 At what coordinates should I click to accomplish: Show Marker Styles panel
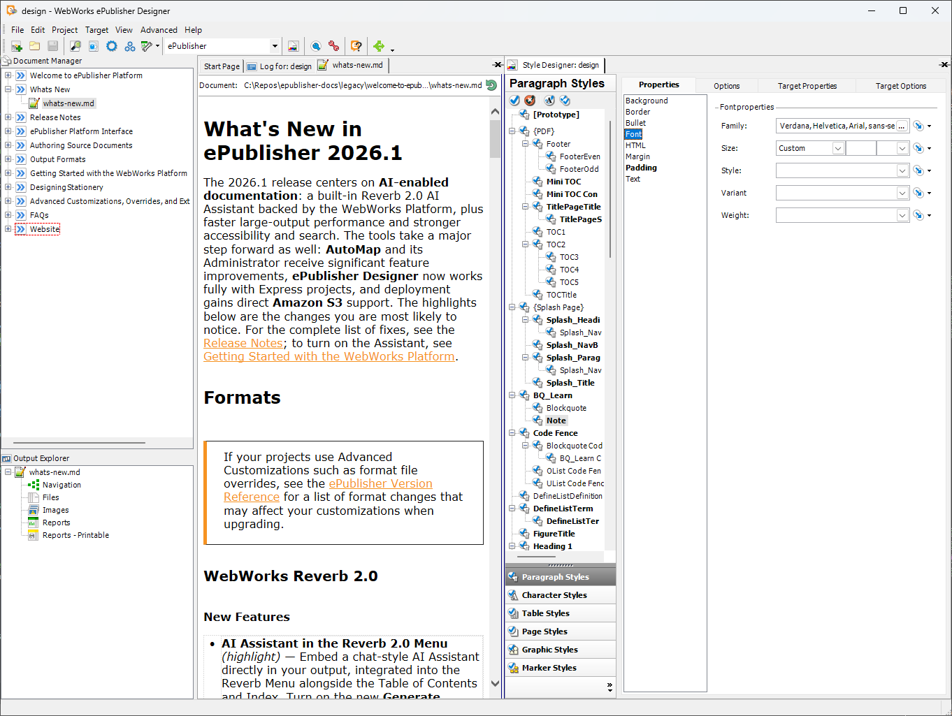point(561,668)
